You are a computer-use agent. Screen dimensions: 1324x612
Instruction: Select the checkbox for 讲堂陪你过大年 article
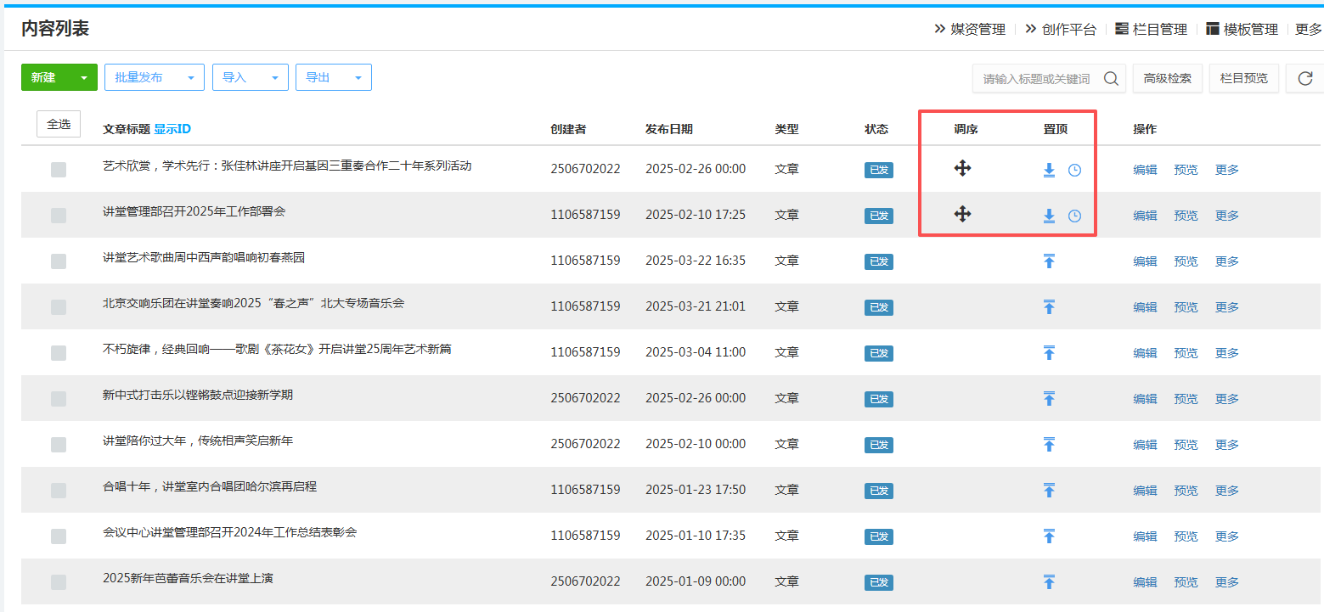59,445
